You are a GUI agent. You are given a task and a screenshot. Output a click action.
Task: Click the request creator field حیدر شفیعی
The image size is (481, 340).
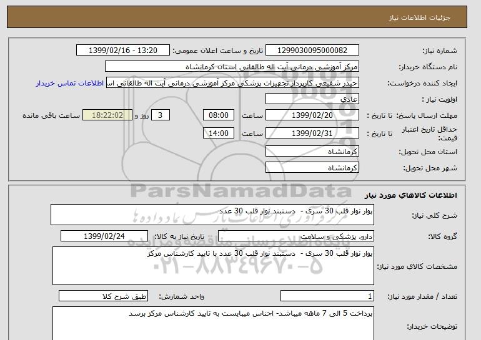pos(232,83)
